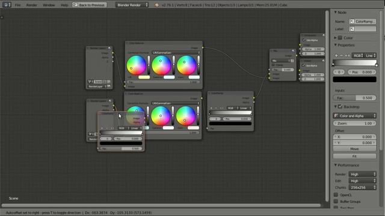The width and height of the screenshot is (385, 216).
Task: Click the preview icon on the lower Viewer node
Action: (x=324, y=61)
